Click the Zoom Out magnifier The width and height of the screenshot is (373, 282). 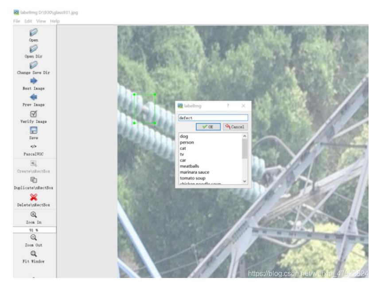(x=34, y=238)
